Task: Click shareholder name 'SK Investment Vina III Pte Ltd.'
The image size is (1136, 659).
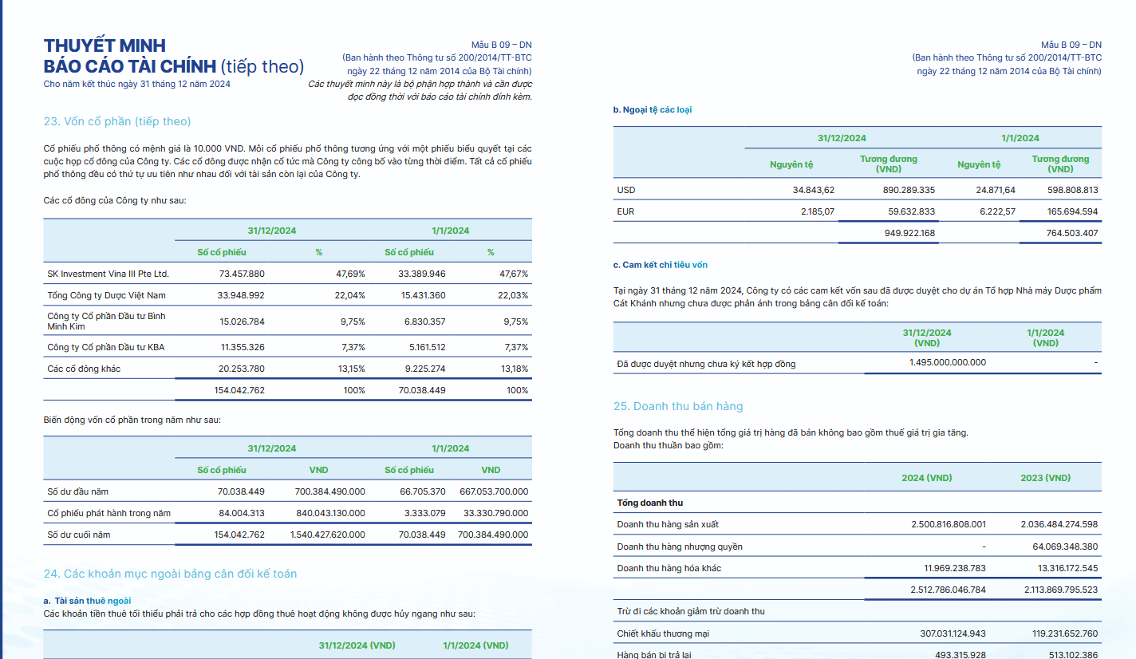Action: (x=108, y=274)
